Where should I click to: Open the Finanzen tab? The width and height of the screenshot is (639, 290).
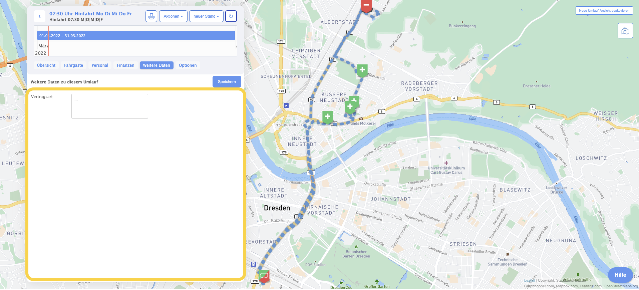pyautogui.click(x=125, y=65)
